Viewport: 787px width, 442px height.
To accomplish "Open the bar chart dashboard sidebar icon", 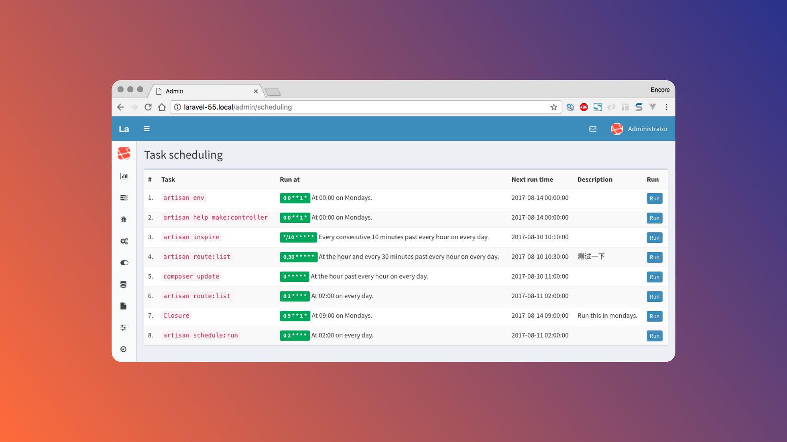I will pos(124,176).
